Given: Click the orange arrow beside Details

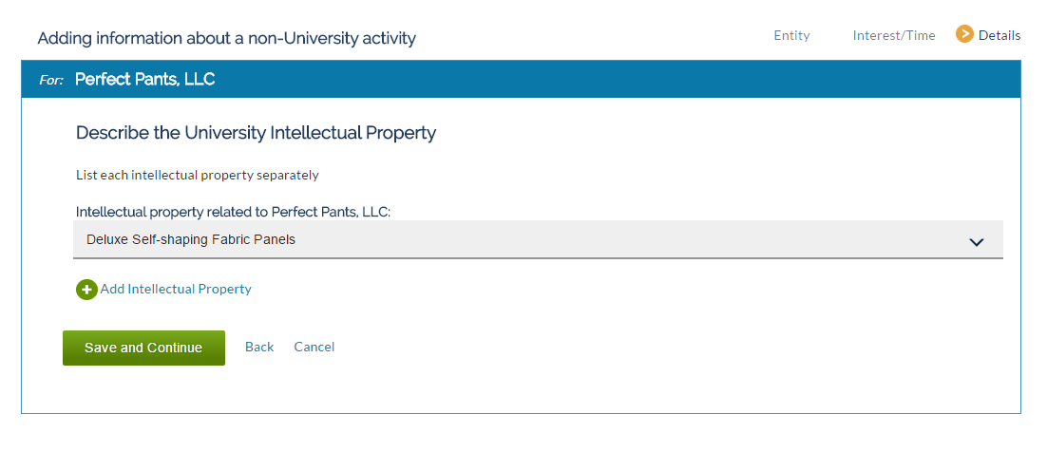Looking at the screenshot, I should [964, 34].
